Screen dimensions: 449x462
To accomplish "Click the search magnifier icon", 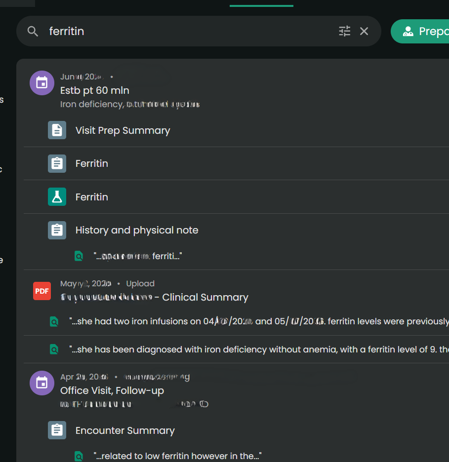I will point(33,31).
